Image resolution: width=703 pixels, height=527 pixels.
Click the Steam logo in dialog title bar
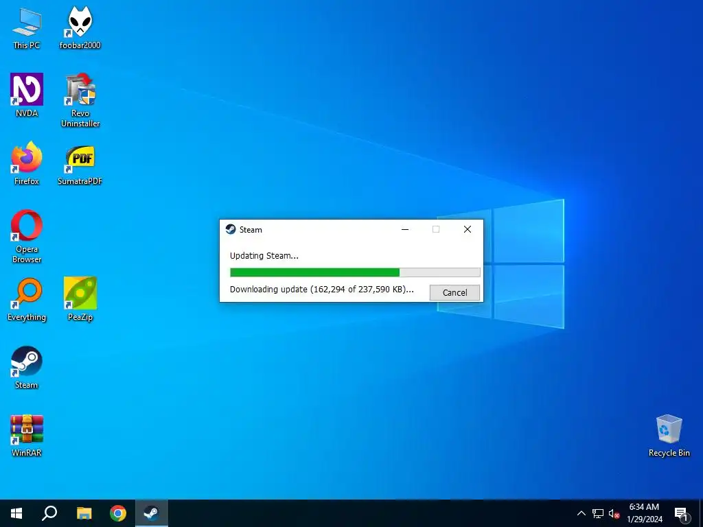click(231, 229)
